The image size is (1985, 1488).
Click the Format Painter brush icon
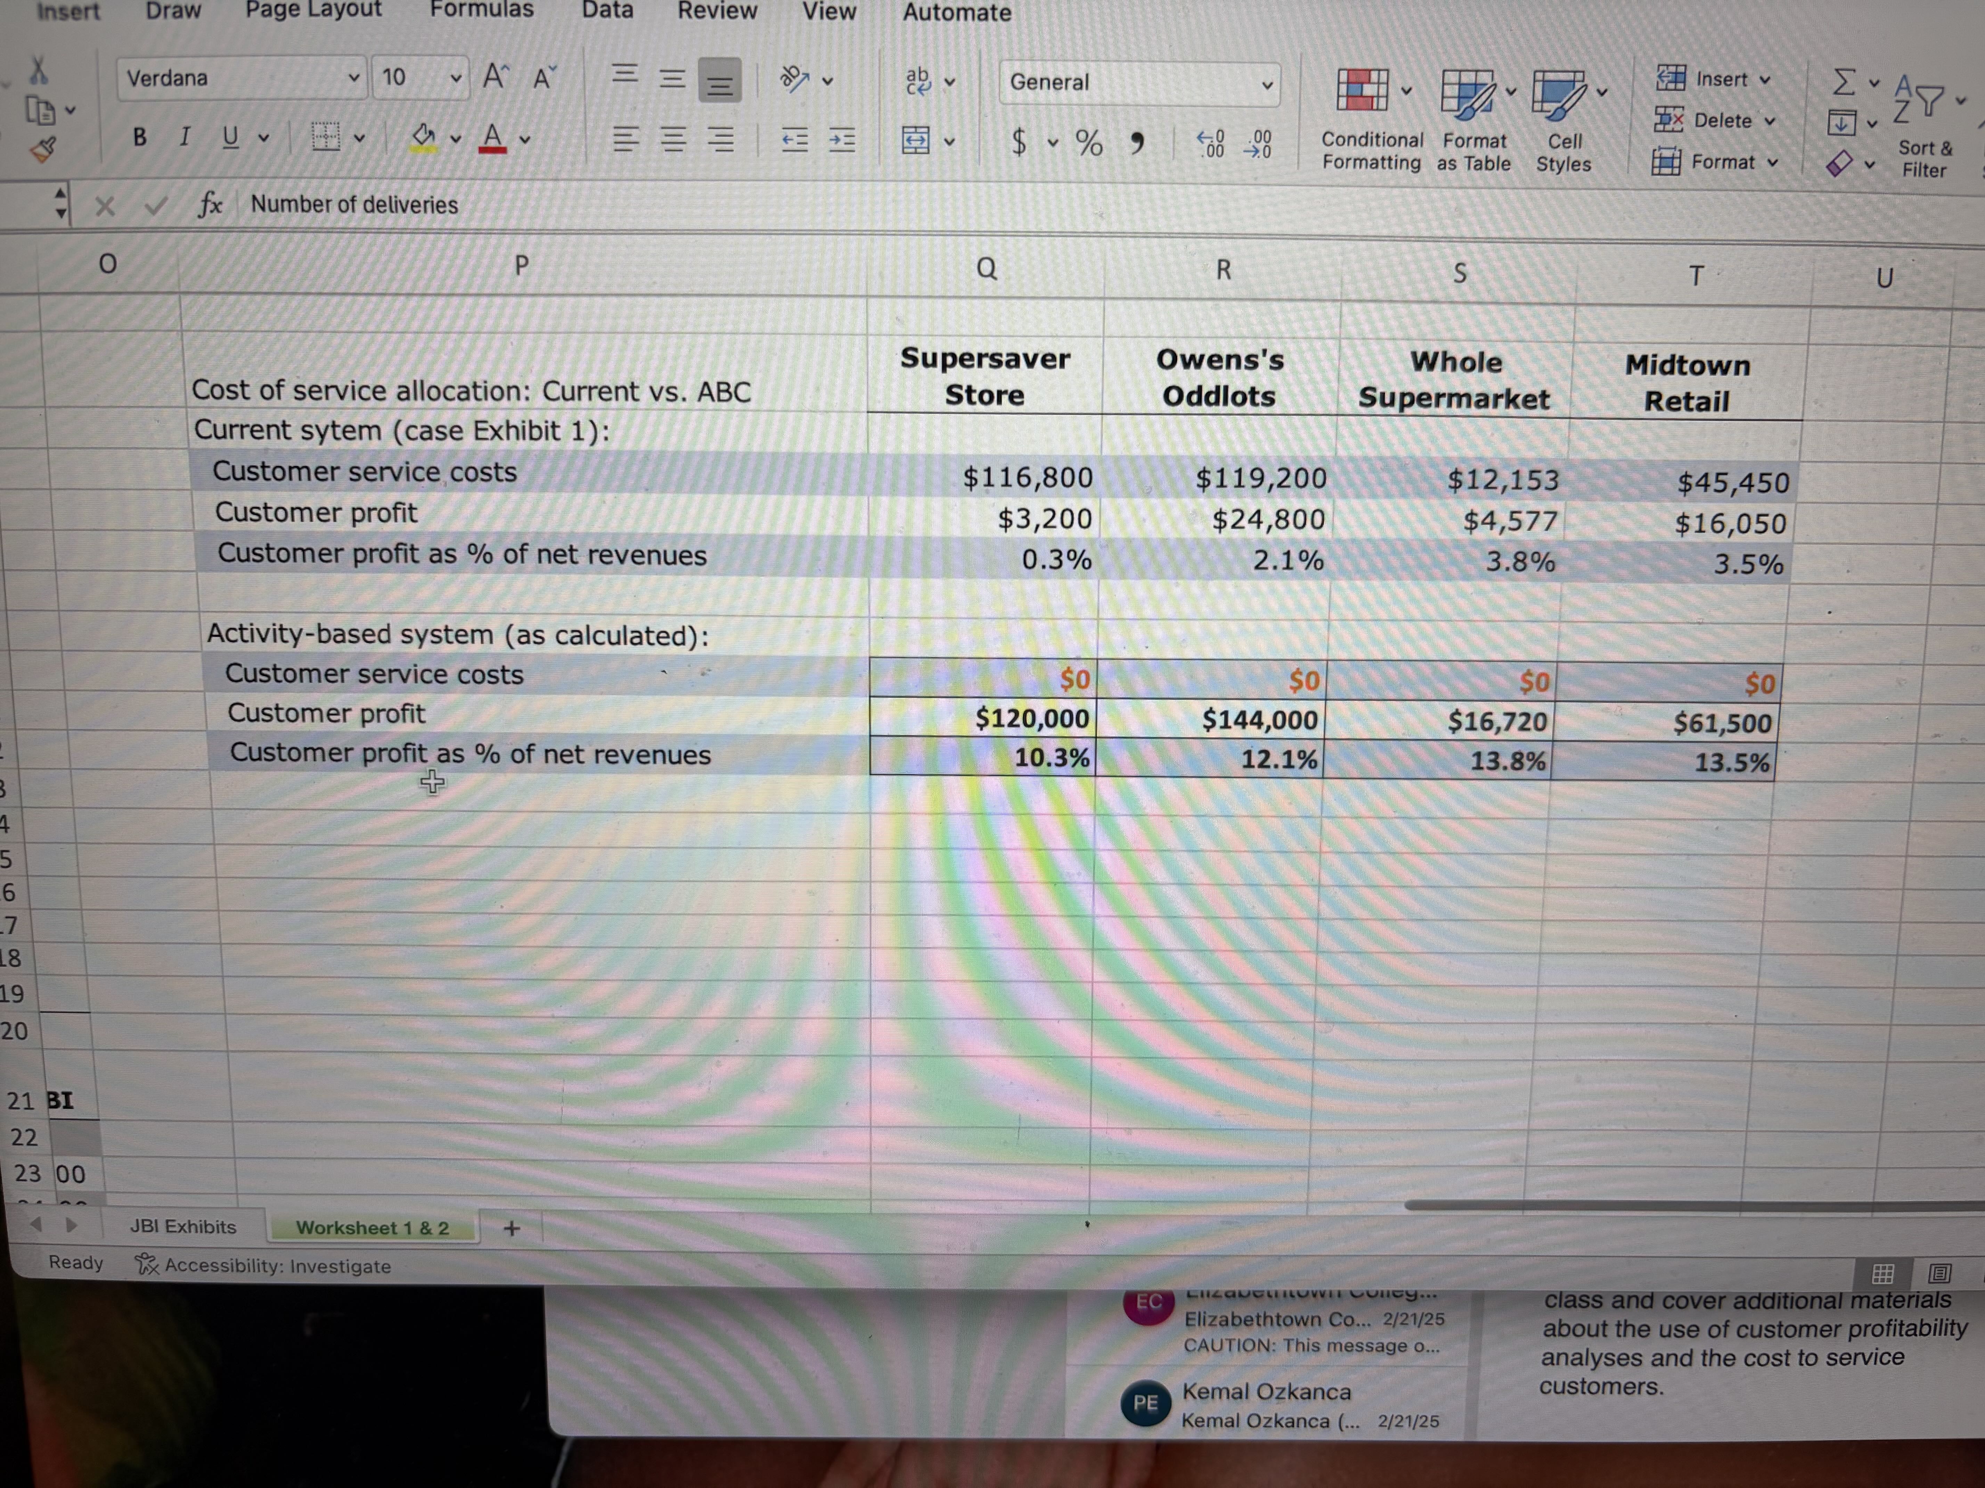(43, 149)
